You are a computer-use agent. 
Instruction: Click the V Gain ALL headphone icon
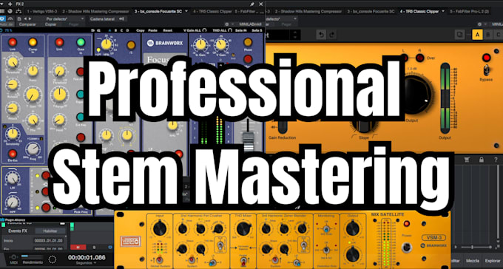[204, 30]
